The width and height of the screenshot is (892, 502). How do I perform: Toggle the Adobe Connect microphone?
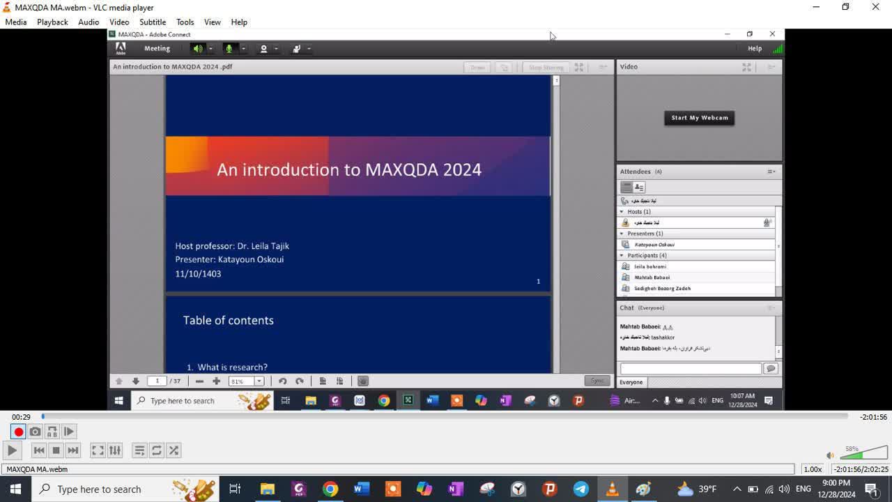pyautogui.click(x=229, y=48)
